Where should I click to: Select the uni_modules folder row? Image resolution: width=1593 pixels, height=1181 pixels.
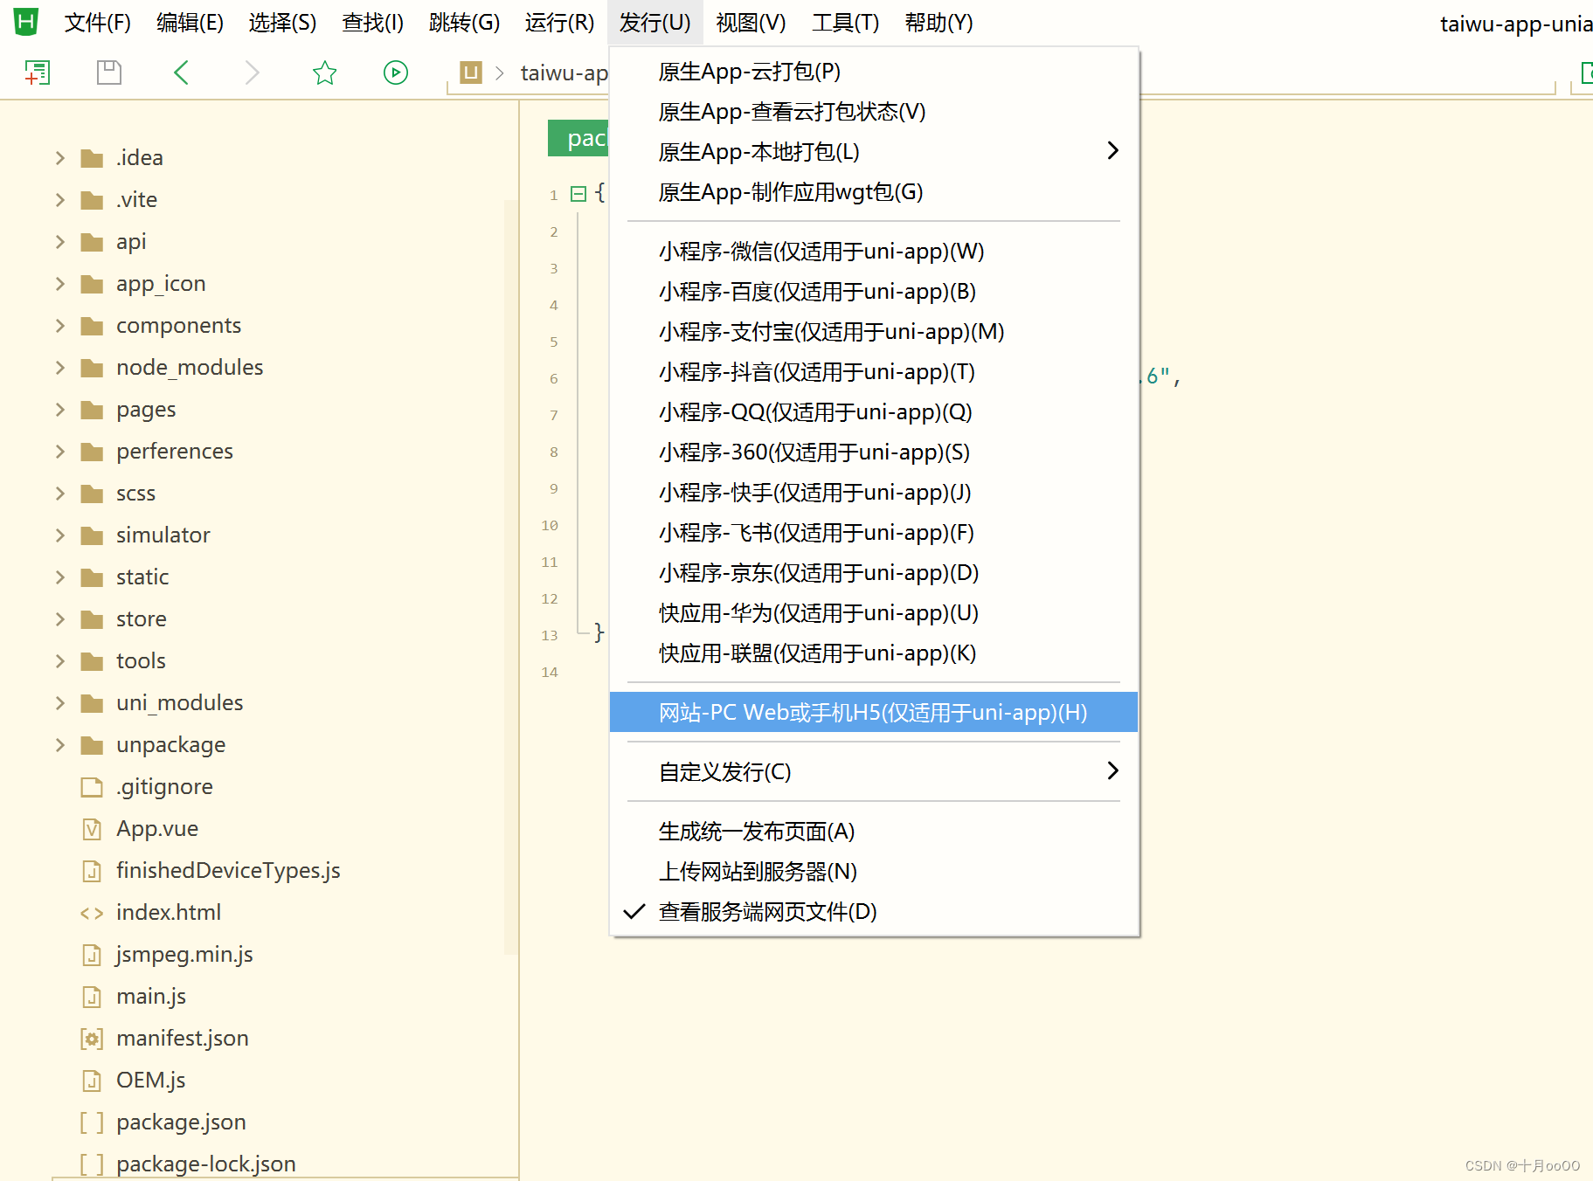click(x=260, y=703)
